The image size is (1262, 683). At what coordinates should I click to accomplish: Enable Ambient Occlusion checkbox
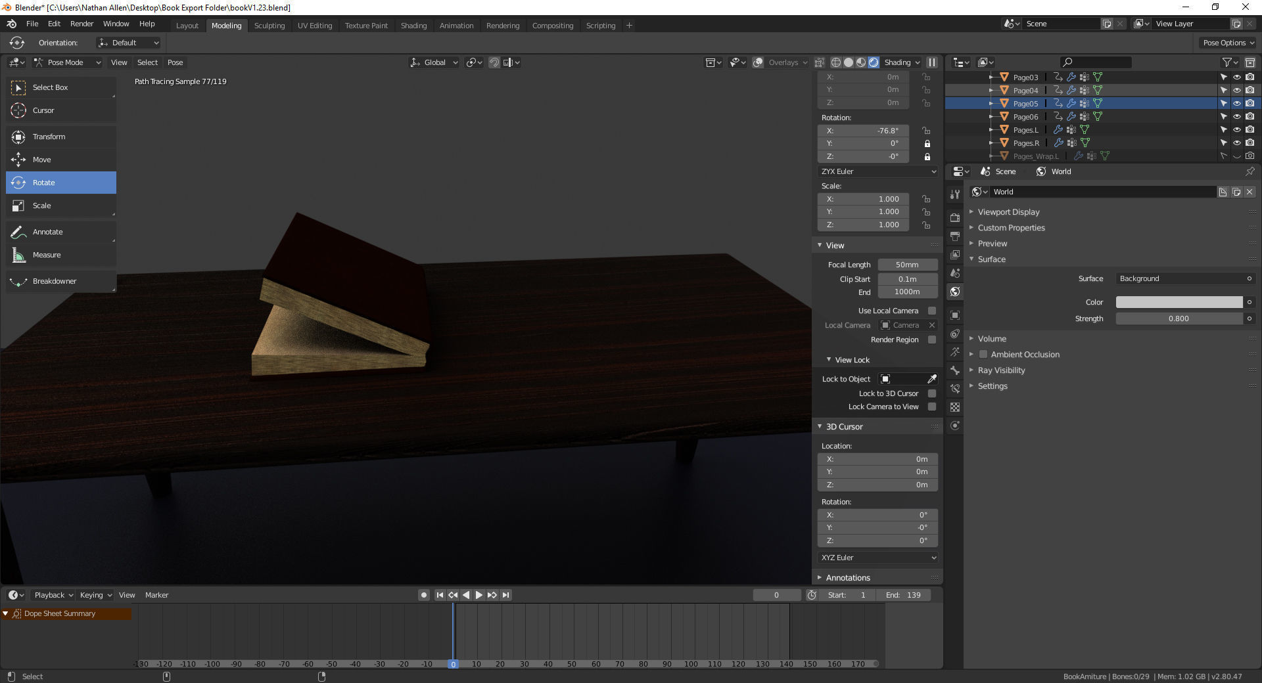[x=983, y=354]
